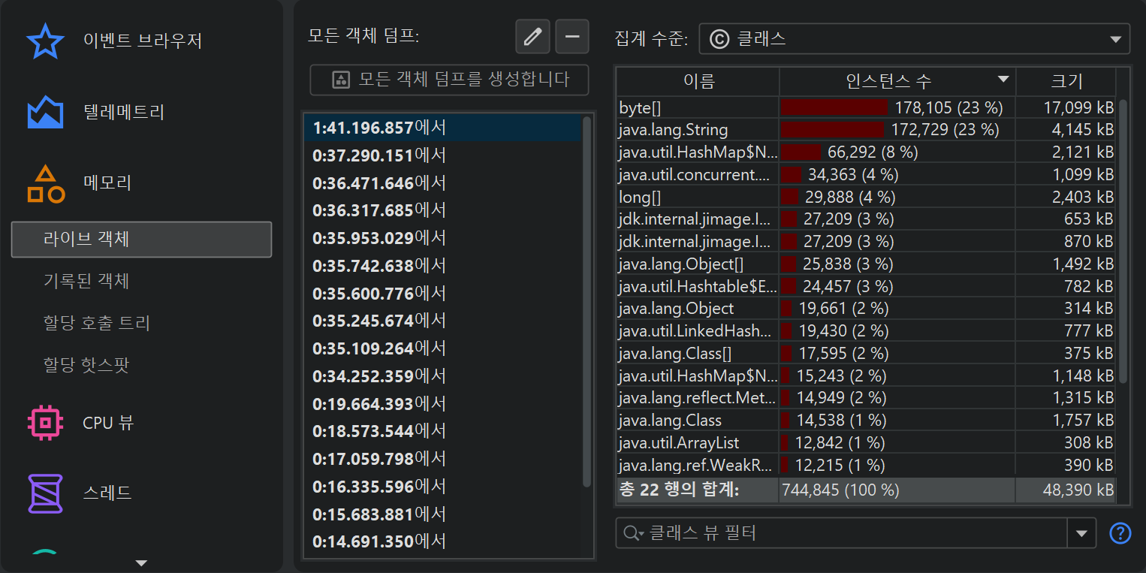
Task: Click 모든 객체 덤프를 생성합니다 button
Action: point(449,80)
